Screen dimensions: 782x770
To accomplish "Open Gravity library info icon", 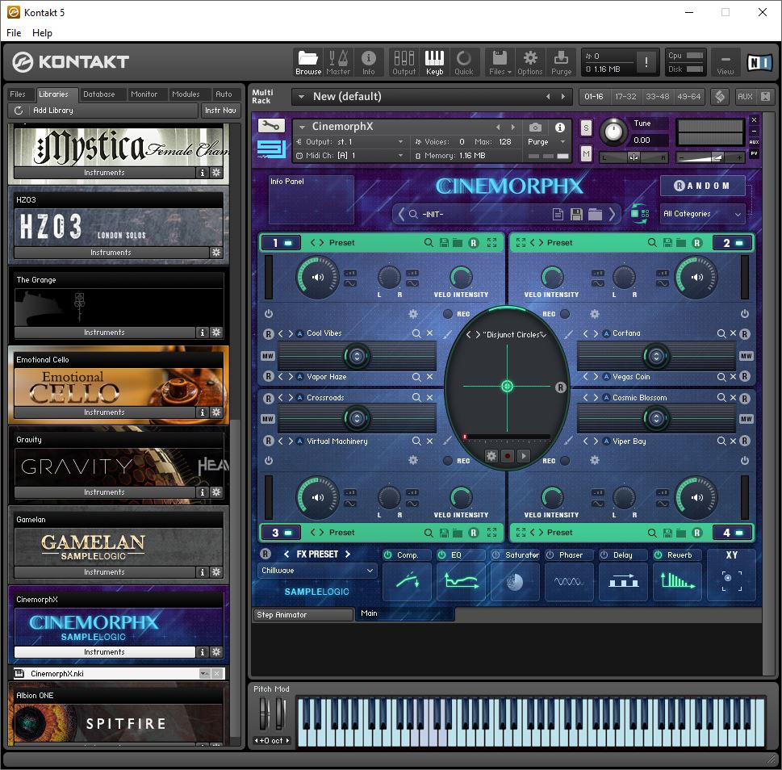I will point(202,492).
